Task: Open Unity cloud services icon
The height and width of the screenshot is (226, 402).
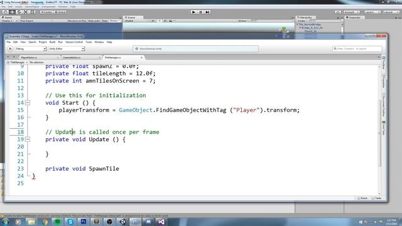Action: coord(338,12)
